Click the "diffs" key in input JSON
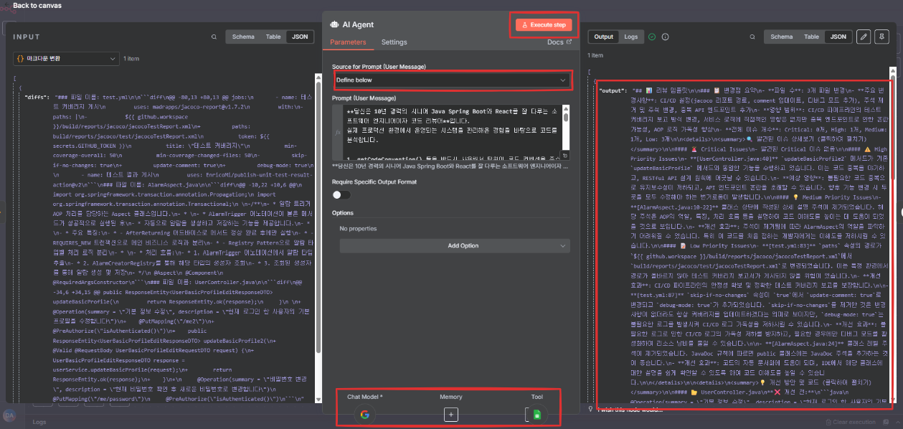This screenshot has height=429, width=903. pos(37,96)
